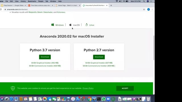Open the Anaconda Navigator dock icon

[x=113, y=99]
